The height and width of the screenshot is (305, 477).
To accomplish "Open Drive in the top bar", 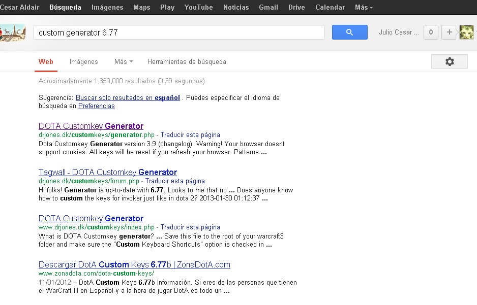I will coord(296,7).
